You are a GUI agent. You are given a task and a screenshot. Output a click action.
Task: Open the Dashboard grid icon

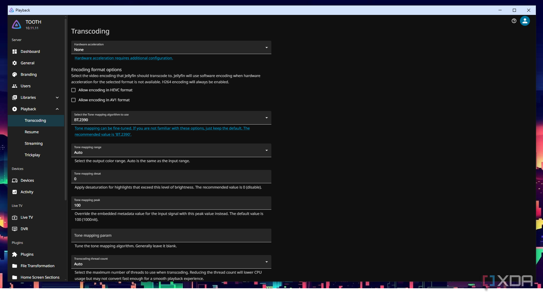(15, 52)
